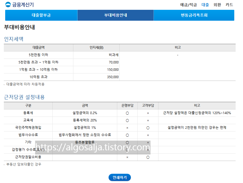Select the 비과세 cell in 인지세액 table
This screenshot has height=183, width=243.
tap(96, 55)
